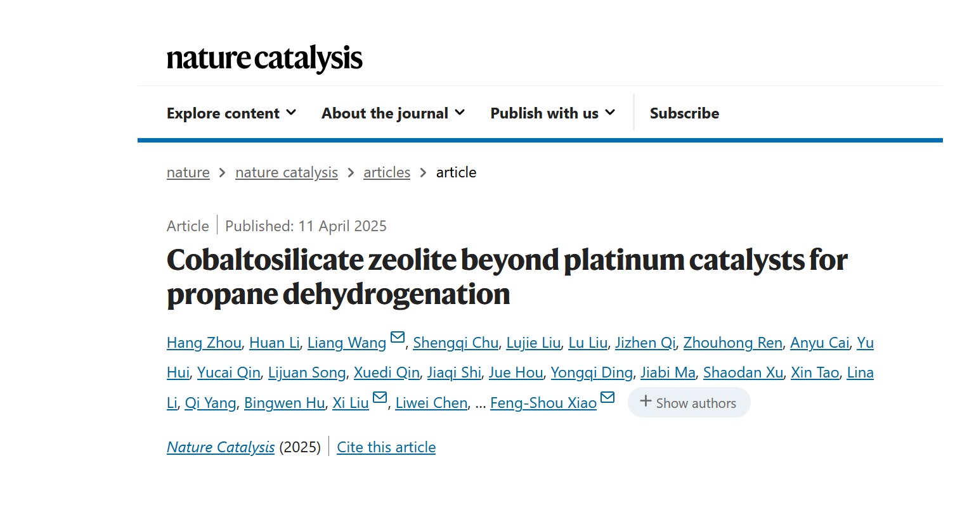Screen dimensions: 974x527
Task: Click the envelope icon after Xi Liu
Action: pos(380,397)
